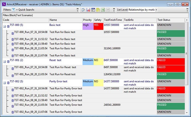Click the Test Status column header
The height and width of the screenshot is (117, 191).
coord(171,20)
